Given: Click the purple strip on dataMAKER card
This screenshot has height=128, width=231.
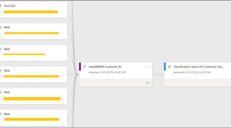Looking at the screenshot, I should coord(80,66).
